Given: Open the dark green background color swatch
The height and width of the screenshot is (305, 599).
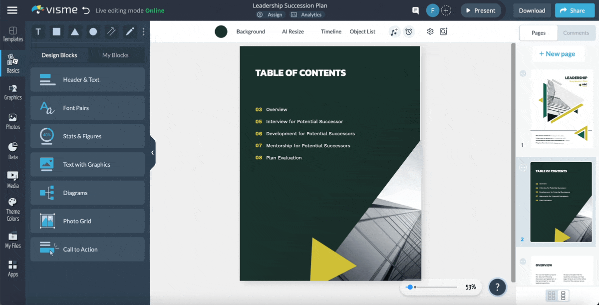Looking at the screenshot, I should (x=221, y=32).
